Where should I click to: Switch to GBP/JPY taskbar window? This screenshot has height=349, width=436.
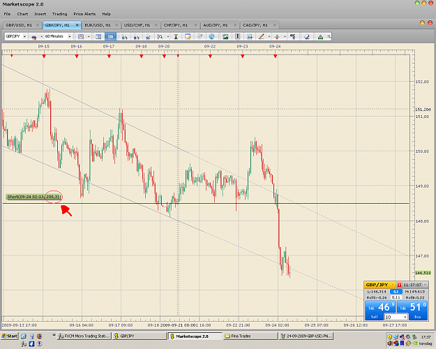(x=140, y=336)
